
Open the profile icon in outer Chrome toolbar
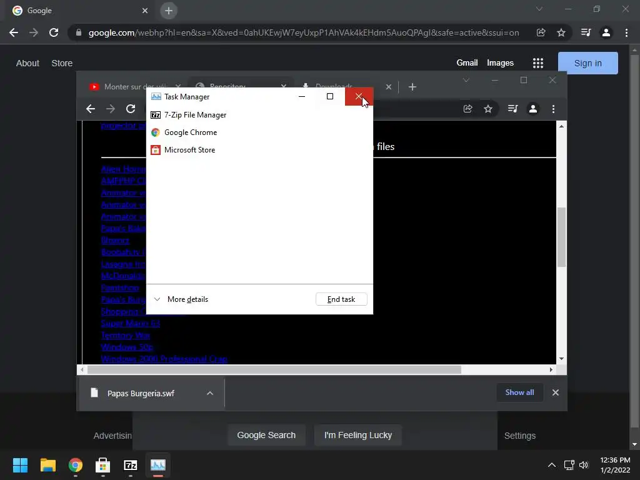606,32
